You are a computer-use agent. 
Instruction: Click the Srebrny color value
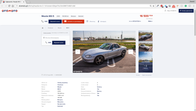99,87
